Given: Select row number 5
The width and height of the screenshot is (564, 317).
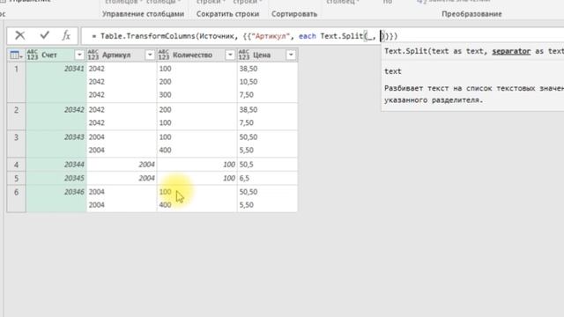Looking at the screenshot, I should (x=16, y=178).
